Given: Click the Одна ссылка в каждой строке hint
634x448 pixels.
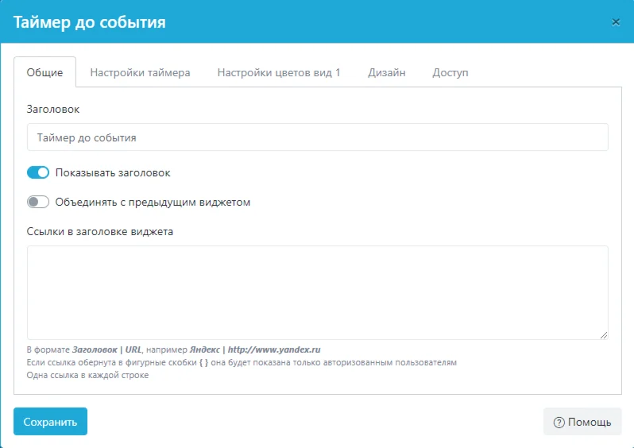Looking at the screenshot, I should (87, 375).
